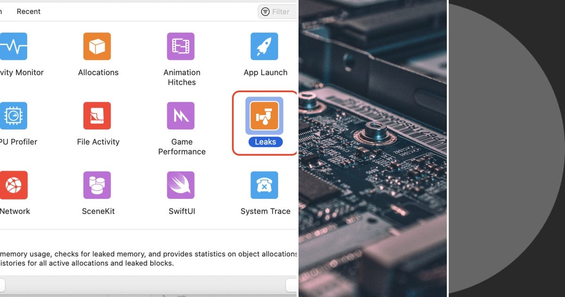
Task: Open the App Launch profiling template
Action: [265, 46]
